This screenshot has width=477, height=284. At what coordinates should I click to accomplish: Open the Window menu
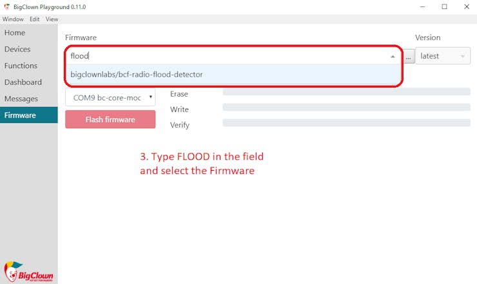[x=13, y=19]
